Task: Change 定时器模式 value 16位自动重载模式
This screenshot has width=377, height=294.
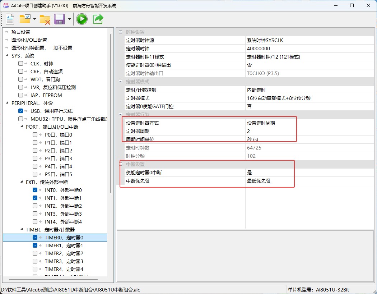Action: 309,98
